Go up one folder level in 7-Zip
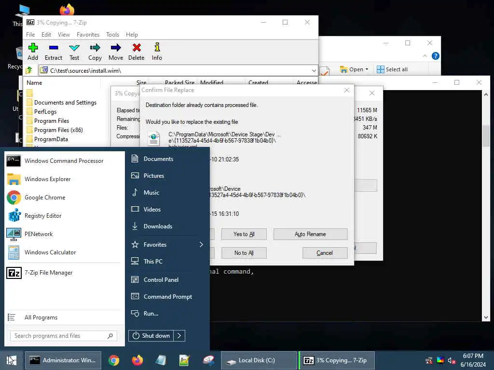 (x=29, y=70)
